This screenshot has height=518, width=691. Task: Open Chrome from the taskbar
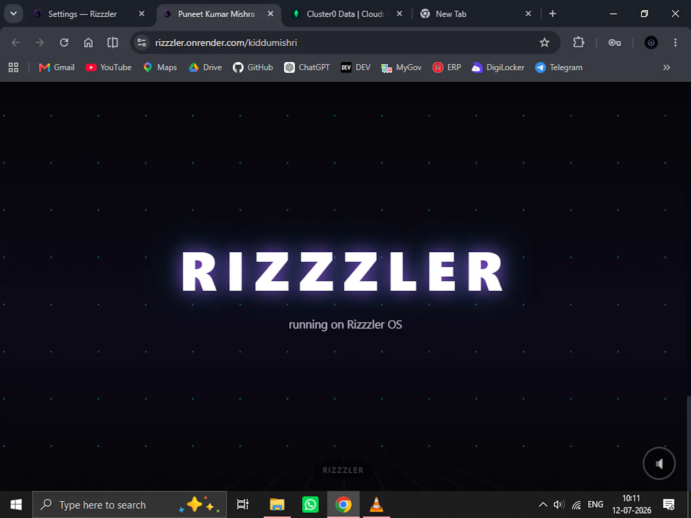click(343, 505)
